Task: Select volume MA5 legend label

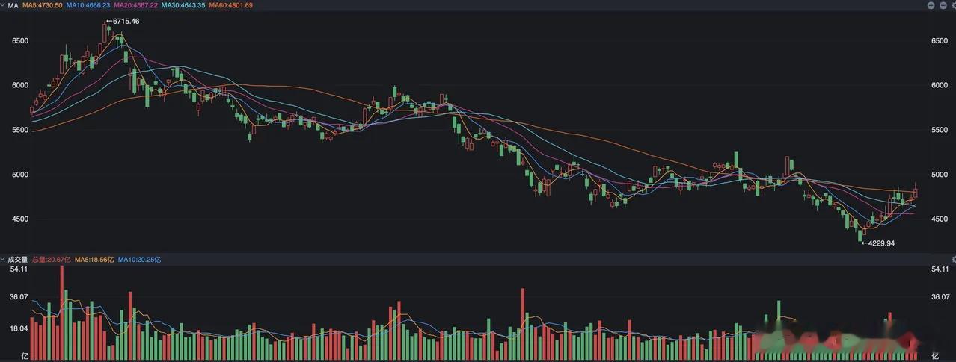Action: tap(94, 260)
